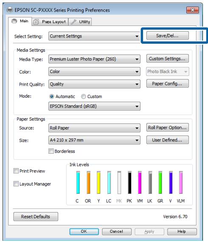
Task: Click the Ink Levels group label
Action: tap(79, 165)
